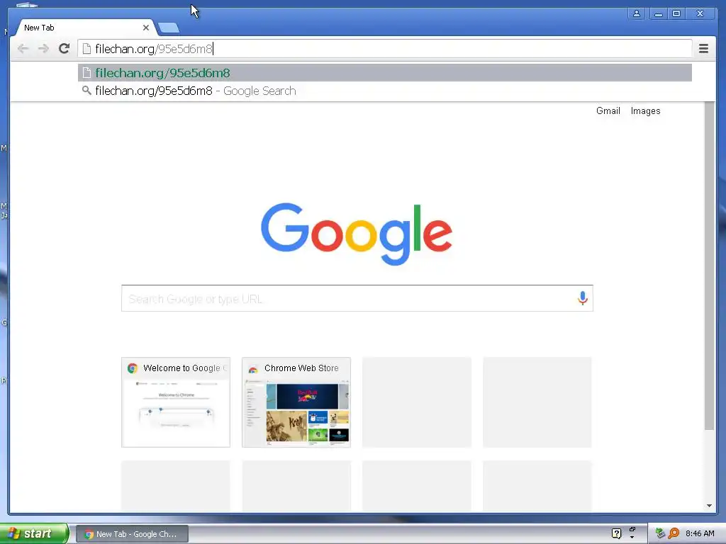Close the New Tab tab

click(146, 28)
